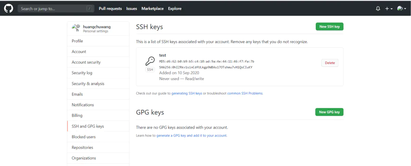Viewport: 411px width, 166px height.
Task: Expand the user avatar menu
Action: coord(401,9)
